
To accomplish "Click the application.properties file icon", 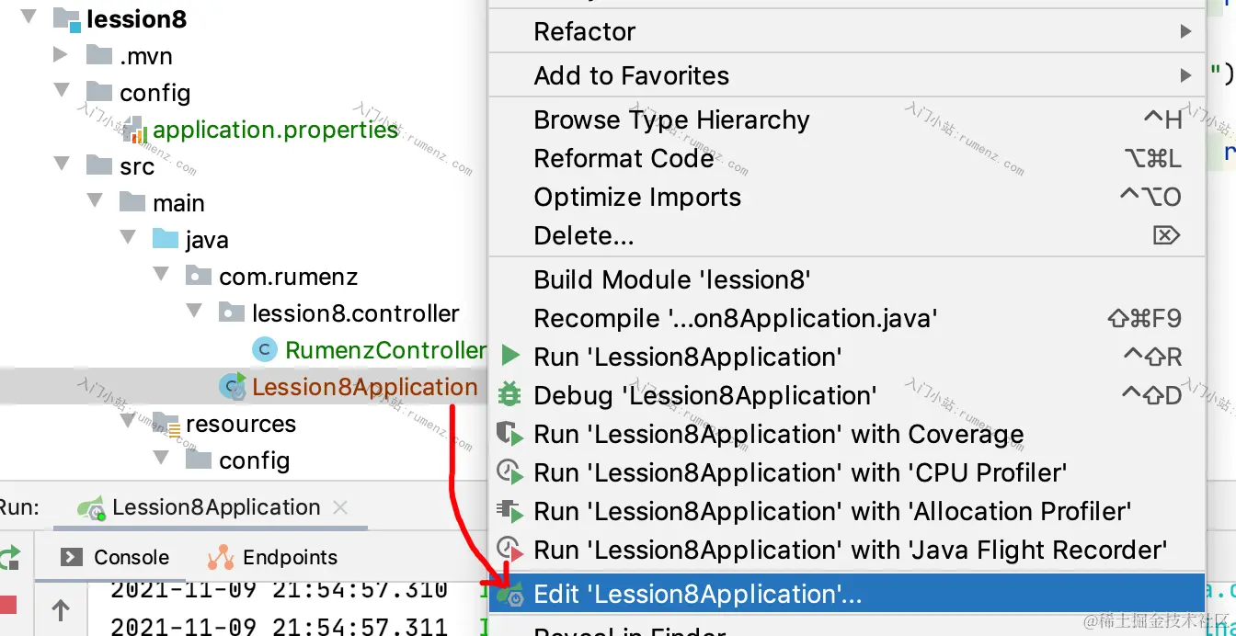I will coord(135,131).
